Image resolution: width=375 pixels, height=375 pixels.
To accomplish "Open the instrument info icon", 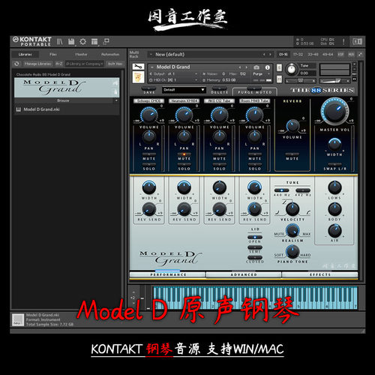I will click(268, 67).
